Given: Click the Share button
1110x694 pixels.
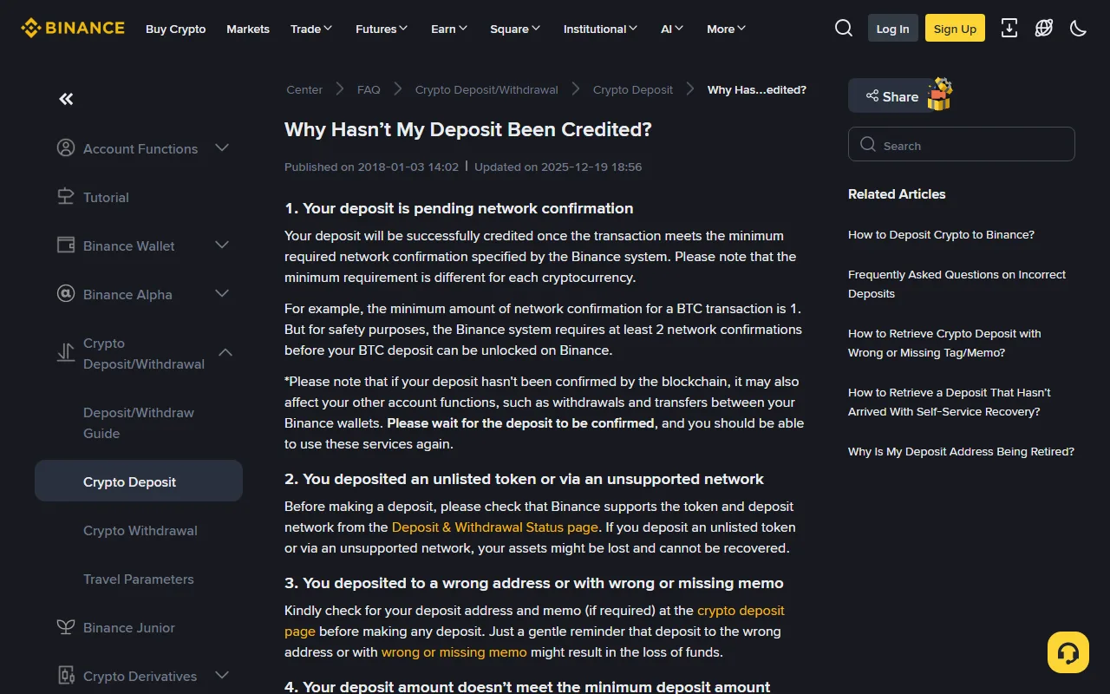Looking at the screenshot, I should click(891, 95).
